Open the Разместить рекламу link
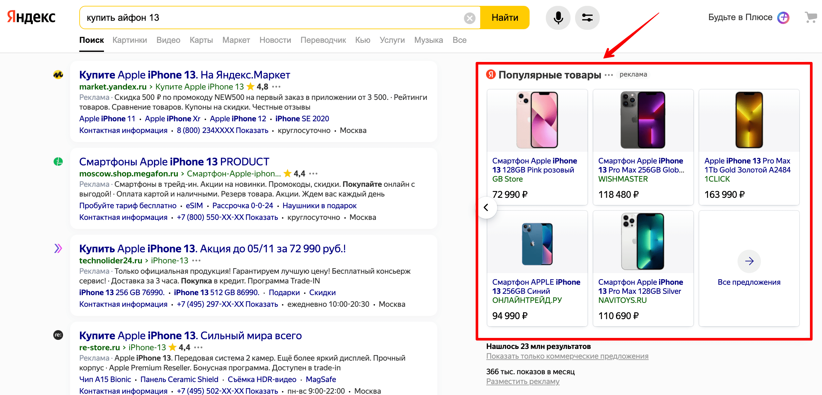 coord(522,381)
